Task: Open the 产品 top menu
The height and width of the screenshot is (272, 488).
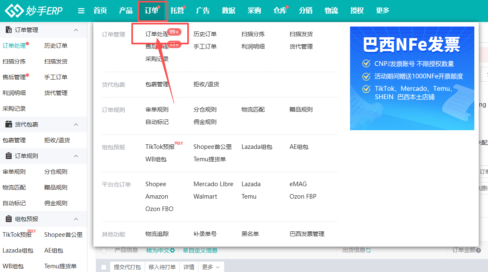Action: tap(126, 11)
